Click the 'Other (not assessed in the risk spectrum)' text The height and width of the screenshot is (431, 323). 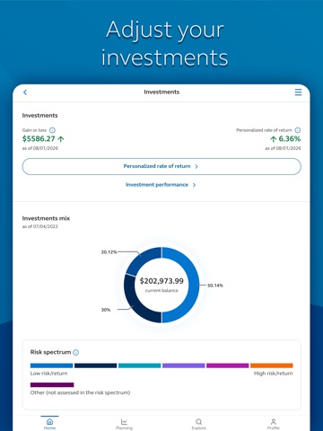(x=80, y=392)
